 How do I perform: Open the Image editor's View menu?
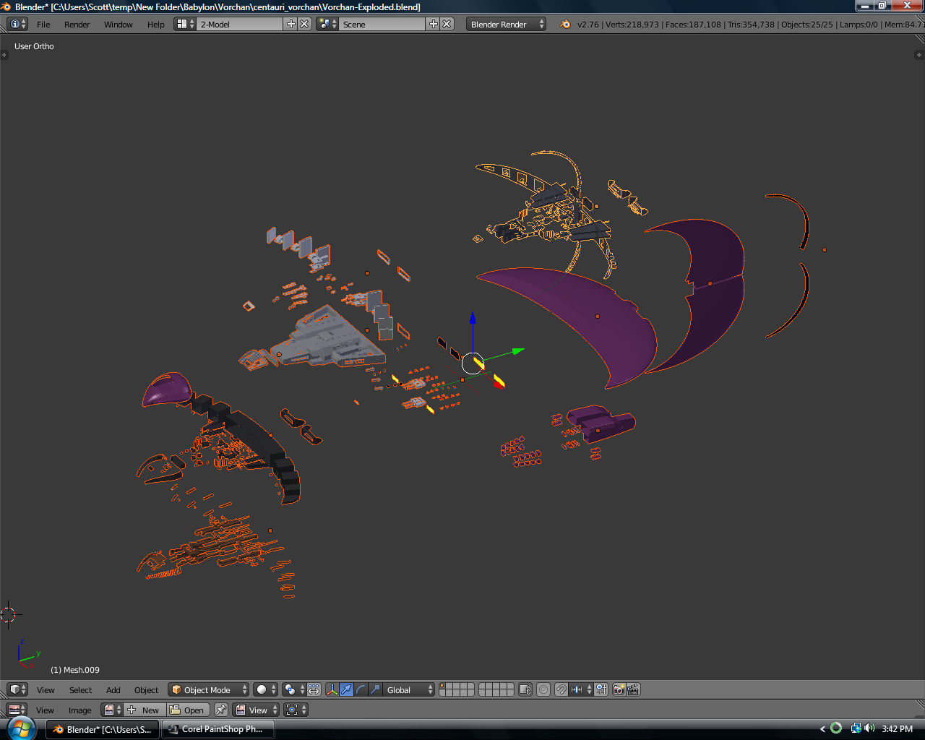(45, 710)
